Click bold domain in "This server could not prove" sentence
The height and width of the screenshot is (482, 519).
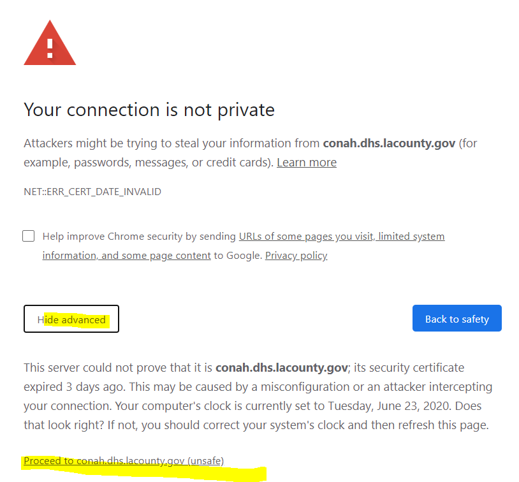[x=282, y=368]
